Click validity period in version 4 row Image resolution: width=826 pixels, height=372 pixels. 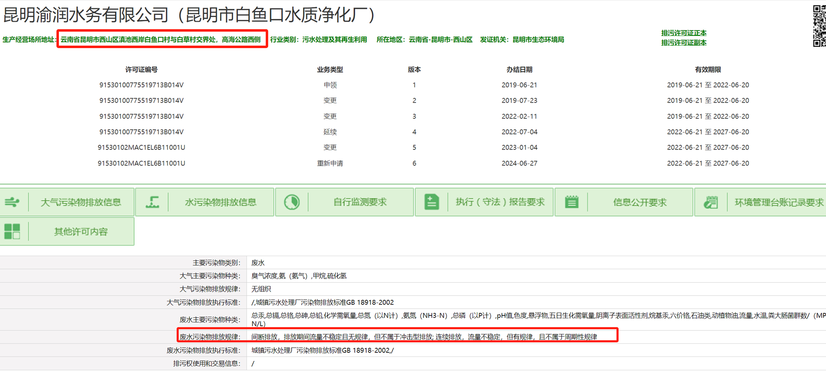708,132
